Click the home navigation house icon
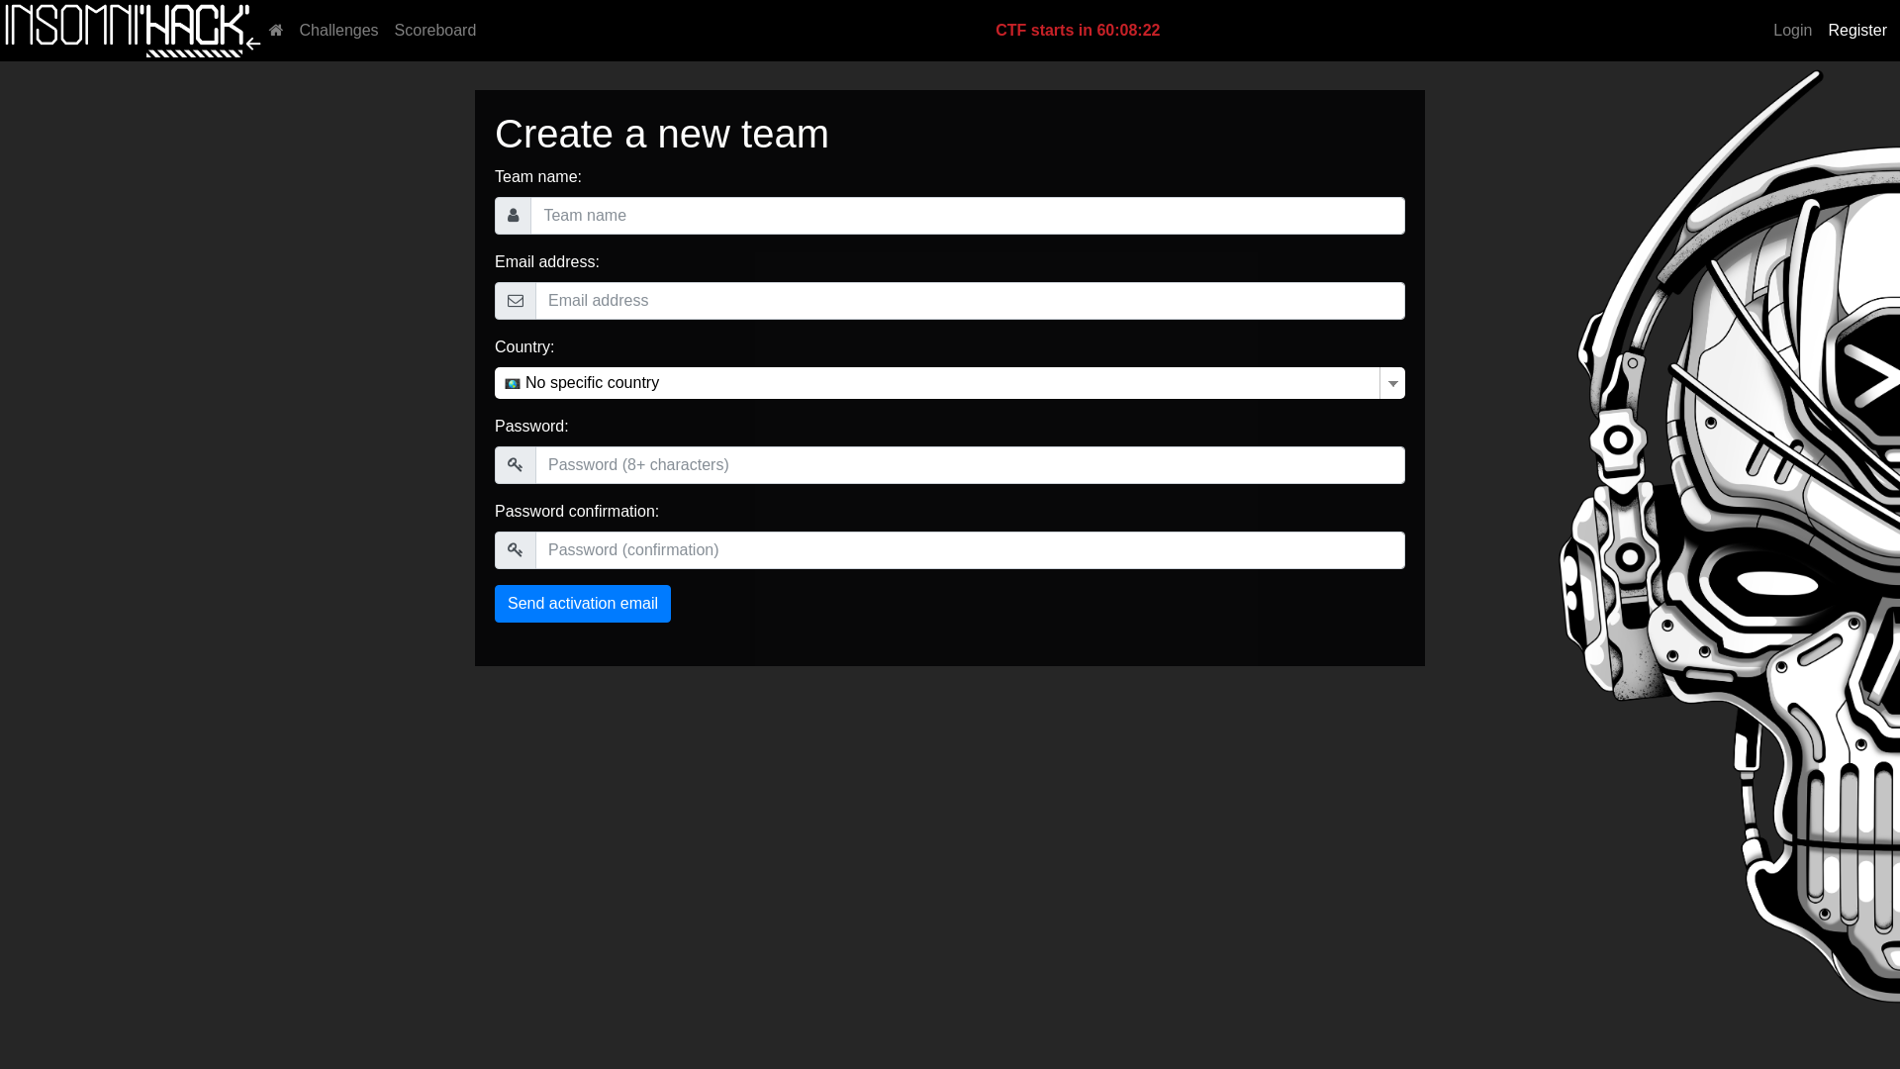Viewport: 1900px width, 1069px height. [x=275, y=30]
